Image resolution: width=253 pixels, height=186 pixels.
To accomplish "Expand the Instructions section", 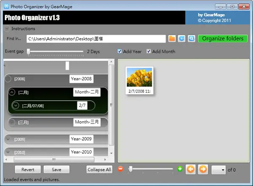I will [x=7, y=29].
